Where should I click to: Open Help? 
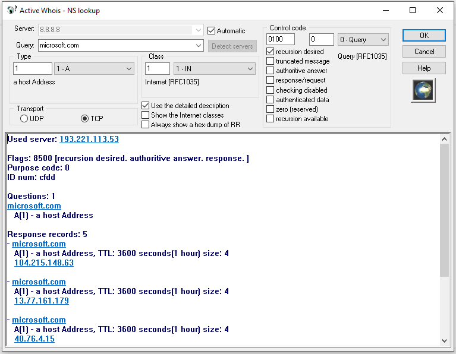[x=424, y=68]
